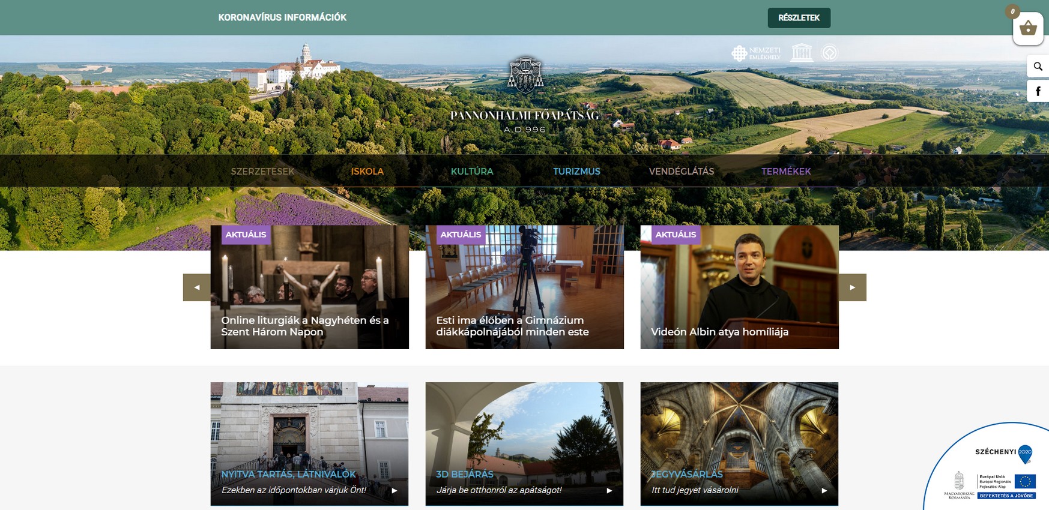Advance carousel with right arrow
This screenshot has width=1049, height=510.
coord(853,287)
